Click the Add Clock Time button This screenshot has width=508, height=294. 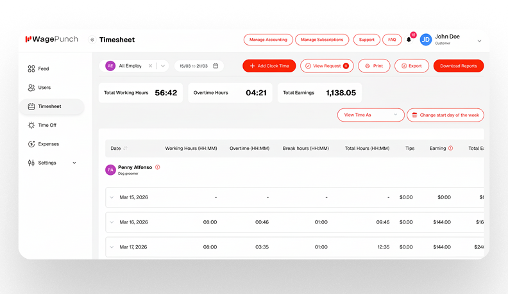(269, 66)
